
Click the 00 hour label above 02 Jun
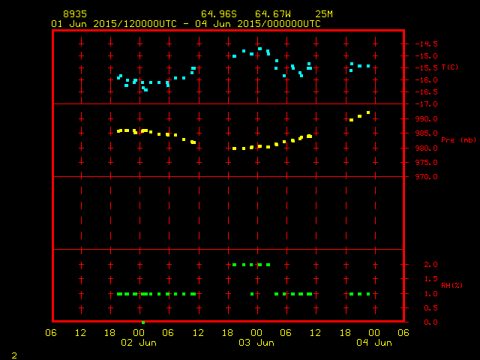coord(139,333)
